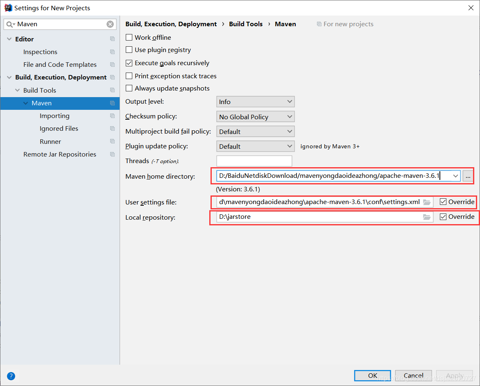
Task: Click the '(Version: 3.6.1)' text
Action: click(238, 189)
